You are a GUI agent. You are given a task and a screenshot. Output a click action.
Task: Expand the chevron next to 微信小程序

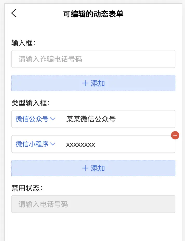[x=53, y=144]
